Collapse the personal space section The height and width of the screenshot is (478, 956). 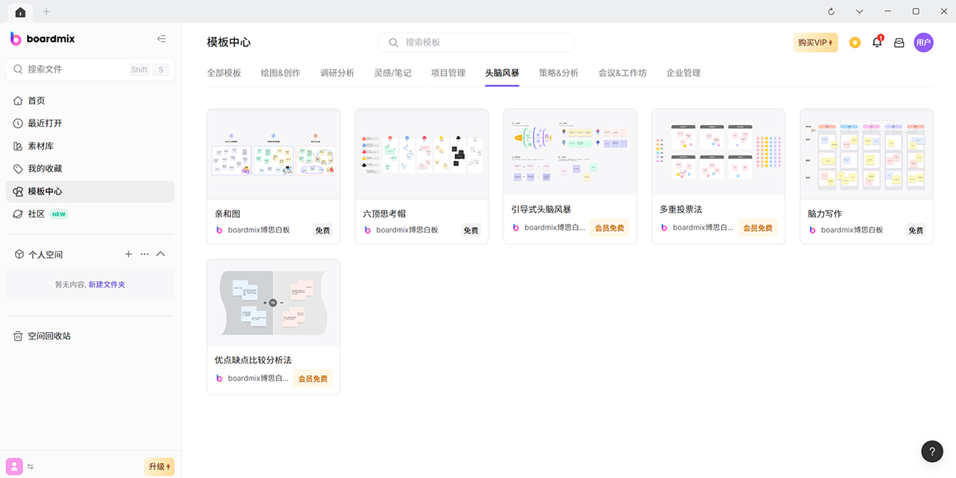coord(160,254)
